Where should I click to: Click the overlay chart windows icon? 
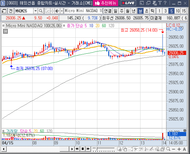tap(125, 149)
